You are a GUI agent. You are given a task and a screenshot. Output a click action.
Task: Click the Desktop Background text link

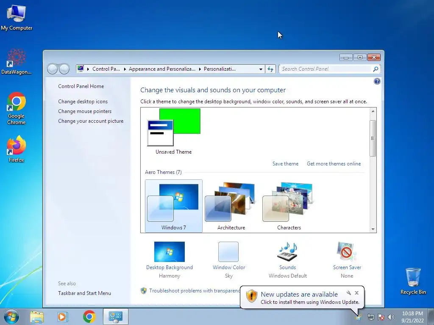coord(170,267)
